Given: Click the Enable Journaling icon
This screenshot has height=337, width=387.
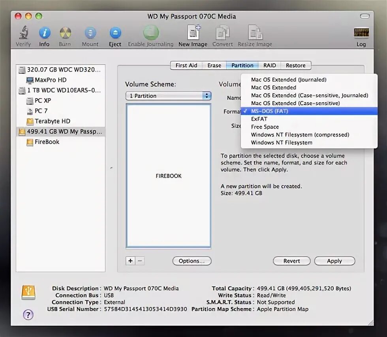Looking at the screenshot, I should pyautogui.click(x=151, y=33).
